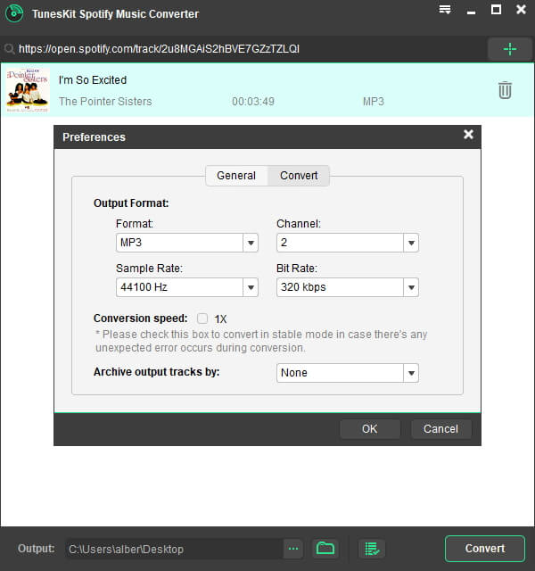The width and height of the screenshot is (535, 571).
Task: Click the MP3 format label in track row
Action: click(x=374, y=102)
